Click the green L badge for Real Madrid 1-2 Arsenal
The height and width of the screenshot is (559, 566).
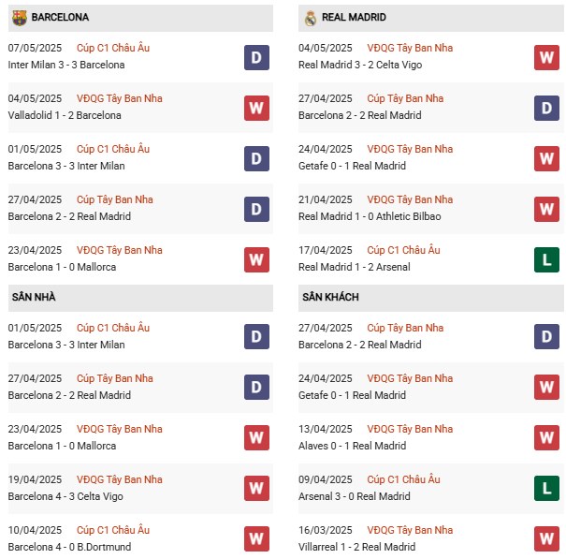pos(546,259)
